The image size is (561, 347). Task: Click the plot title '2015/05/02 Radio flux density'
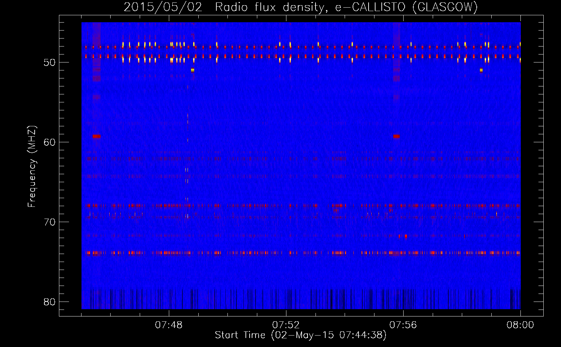(226, 7)
